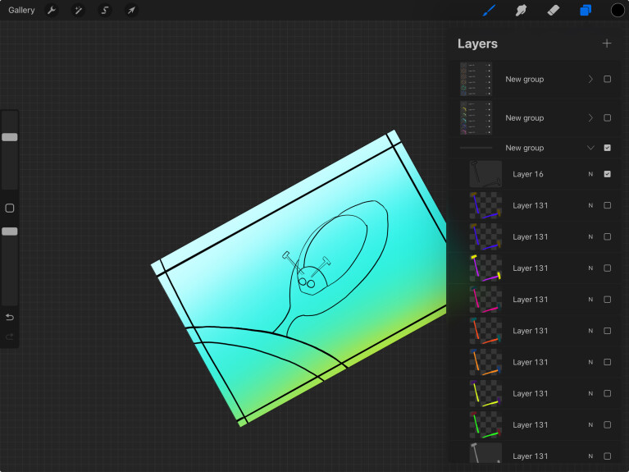Image resolution: width=629 pixels, height=472 pixels.
Task: Hide Layer 16 using its checkbox
Action: (607, 174)
